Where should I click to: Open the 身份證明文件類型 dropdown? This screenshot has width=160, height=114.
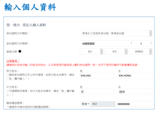(116, 33)
